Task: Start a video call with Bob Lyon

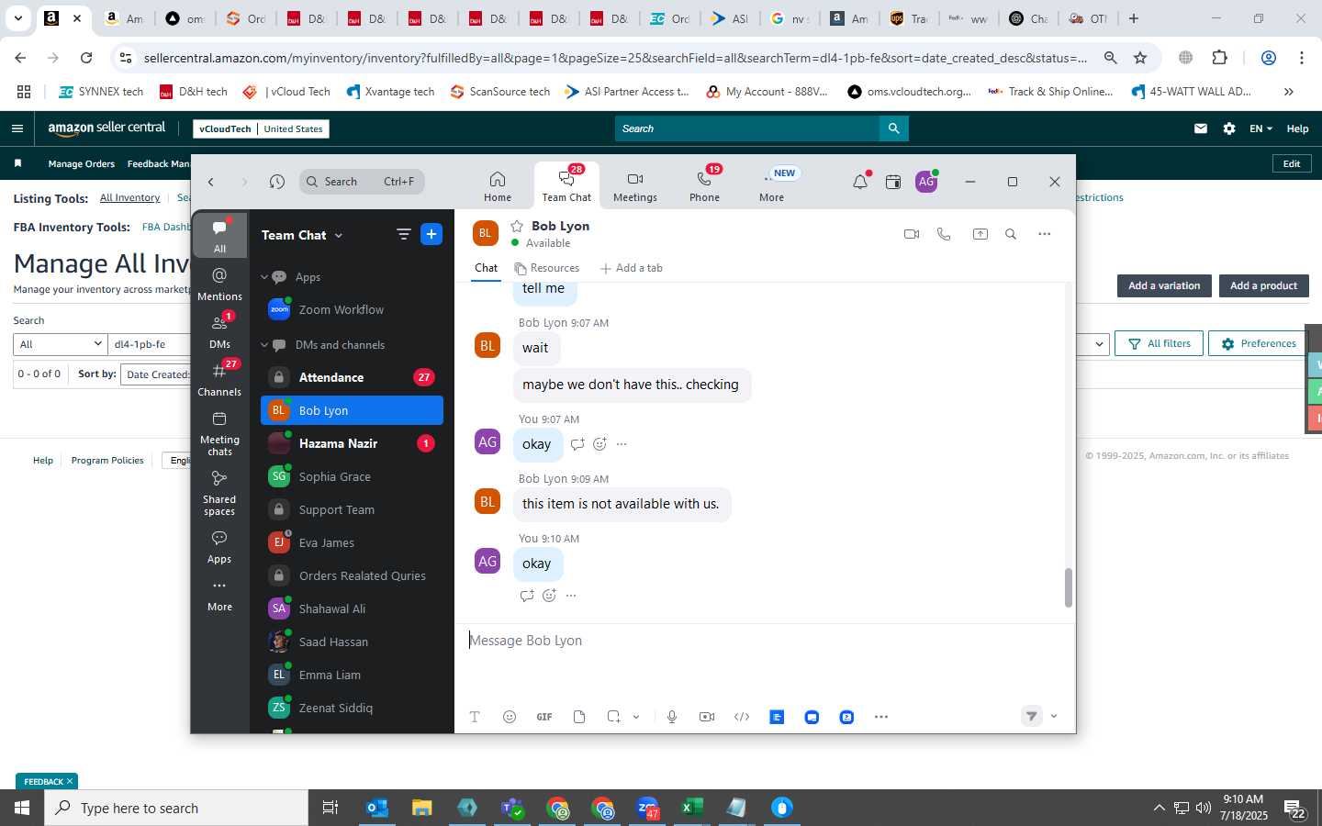Action: (912, 234)
